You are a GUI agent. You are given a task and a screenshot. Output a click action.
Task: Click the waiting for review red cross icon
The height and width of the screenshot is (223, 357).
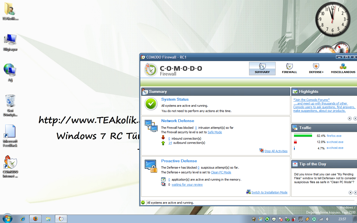(x=163, y=184)
